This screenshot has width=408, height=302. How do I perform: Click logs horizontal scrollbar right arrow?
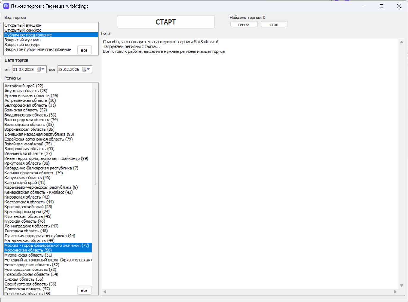tap(395, 292)
